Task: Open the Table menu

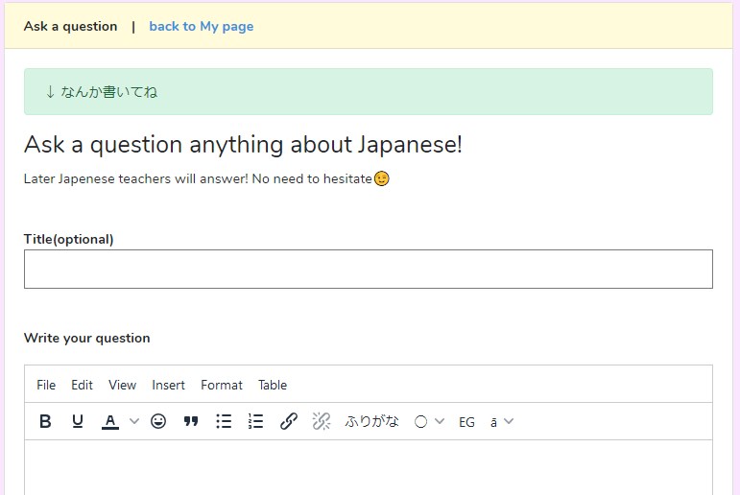Action: tap(273, 385)
